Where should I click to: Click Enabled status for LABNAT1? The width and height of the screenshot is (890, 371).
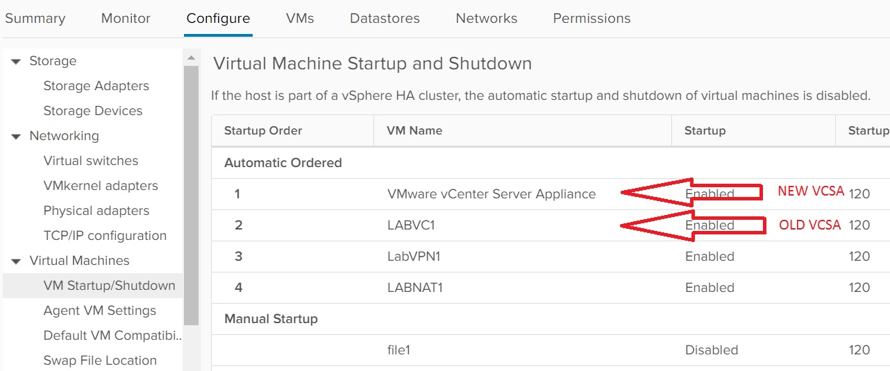(710, 288)
